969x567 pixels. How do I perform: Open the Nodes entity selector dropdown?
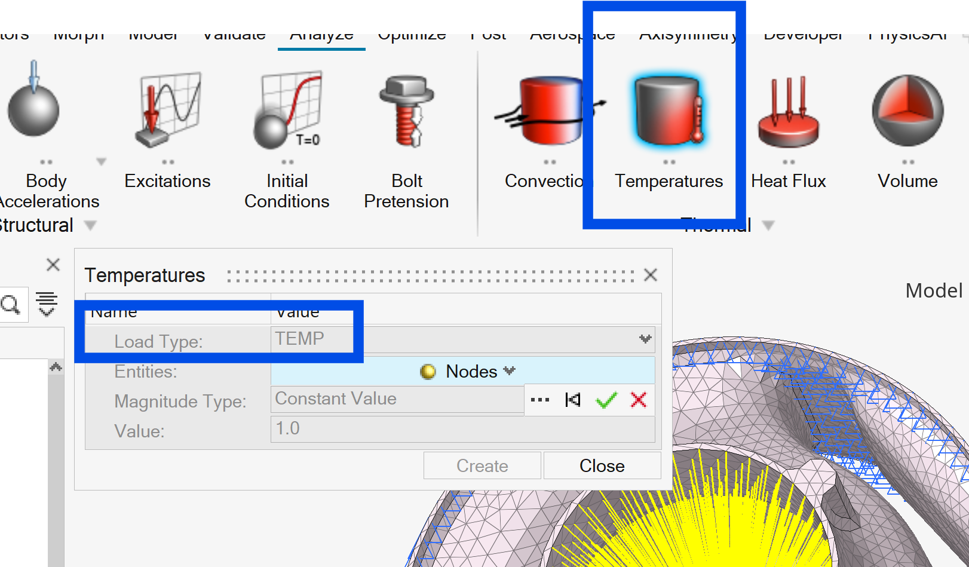click(463, 371)
